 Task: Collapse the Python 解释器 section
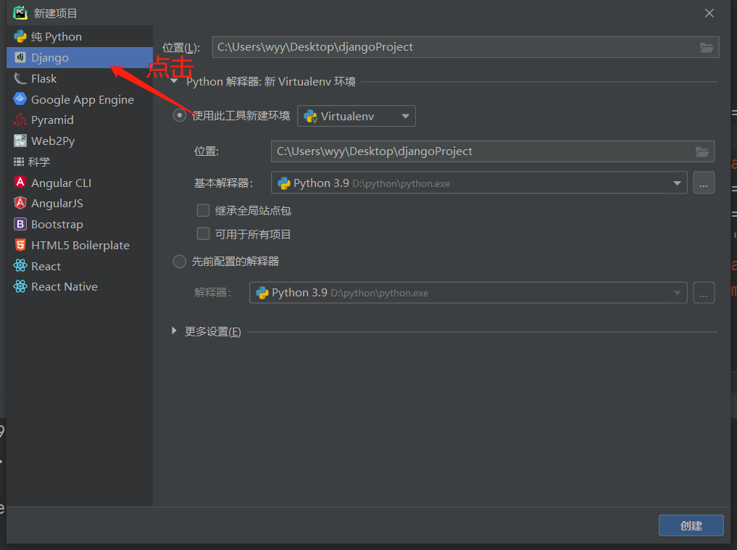click(175, 81)
